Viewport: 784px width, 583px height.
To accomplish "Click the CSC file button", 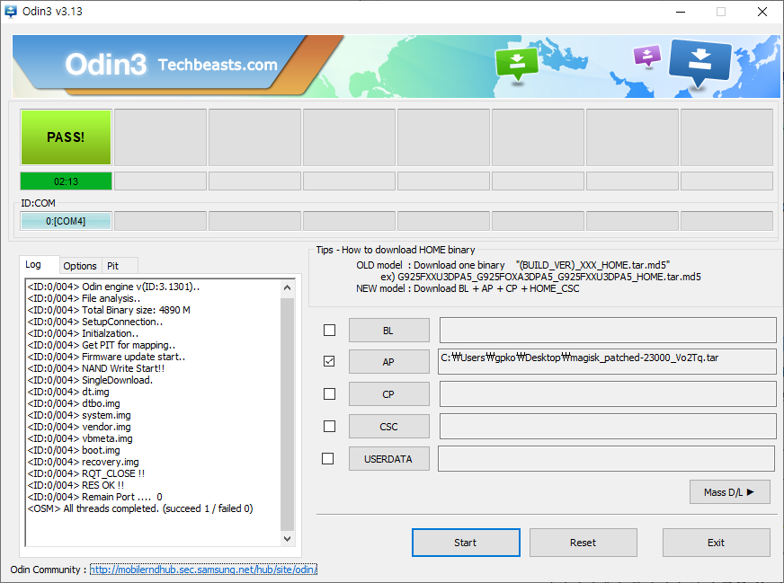I will [389, 427].
